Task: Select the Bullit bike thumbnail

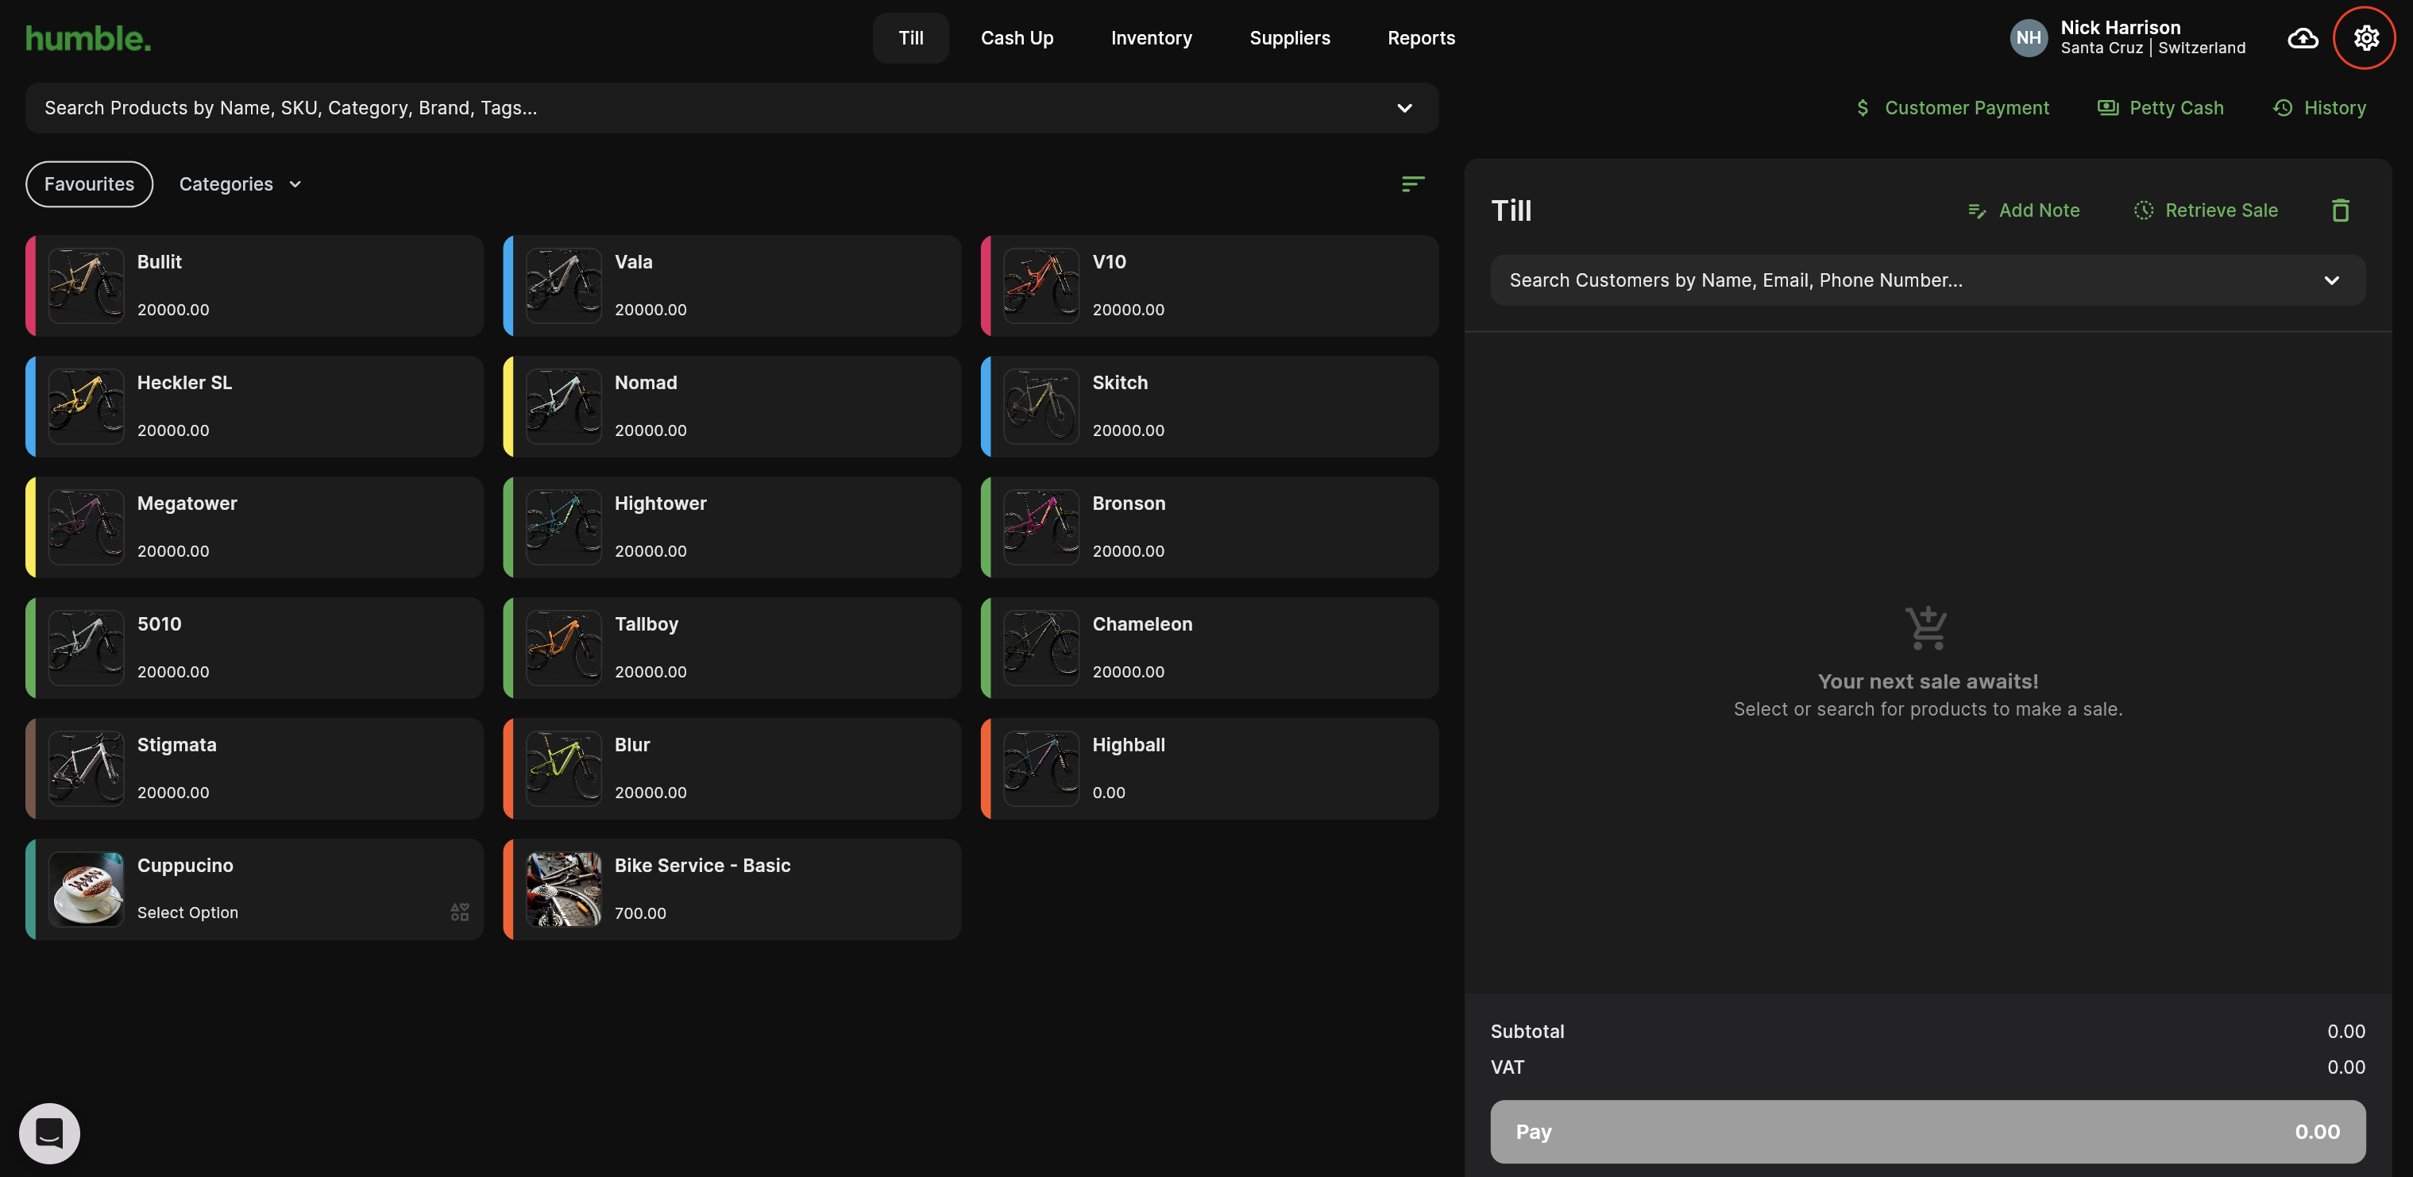Action: tap(86, 286)
